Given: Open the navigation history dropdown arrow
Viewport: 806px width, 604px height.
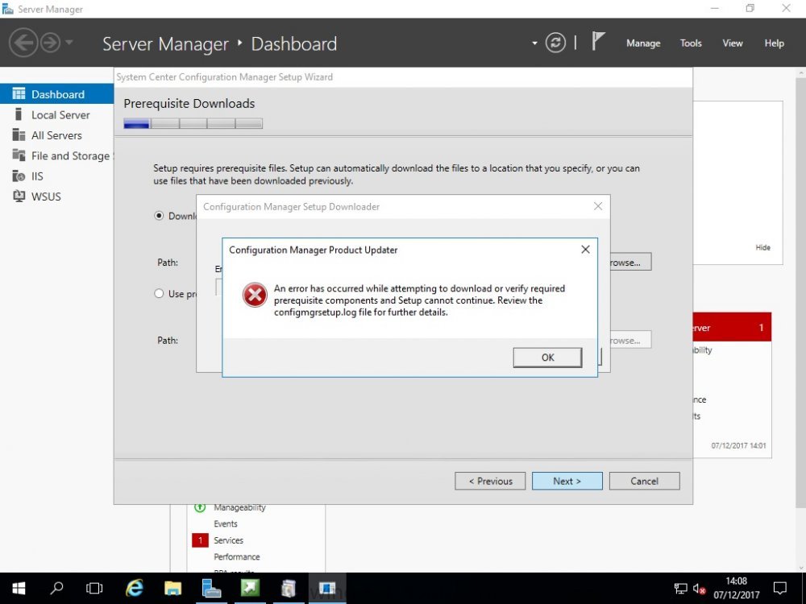Looking at the screenshot, I should click(x=69, y=42).
